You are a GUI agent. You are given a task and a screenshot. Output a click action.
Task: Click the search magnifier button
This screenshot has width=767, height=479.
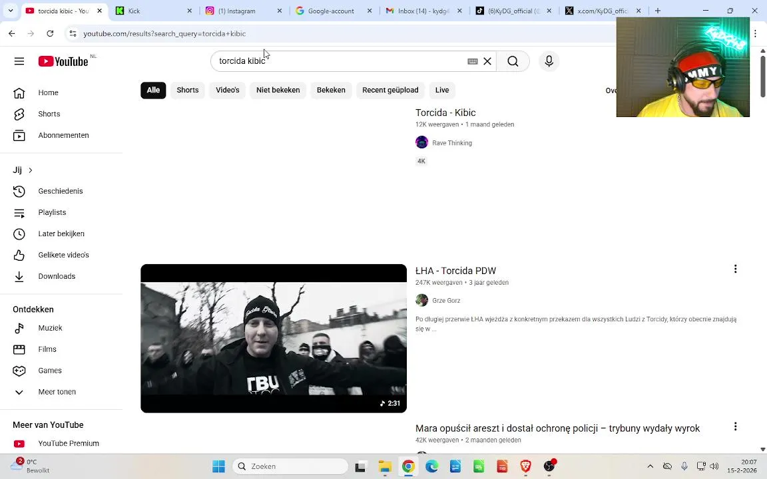click(513, 61)
